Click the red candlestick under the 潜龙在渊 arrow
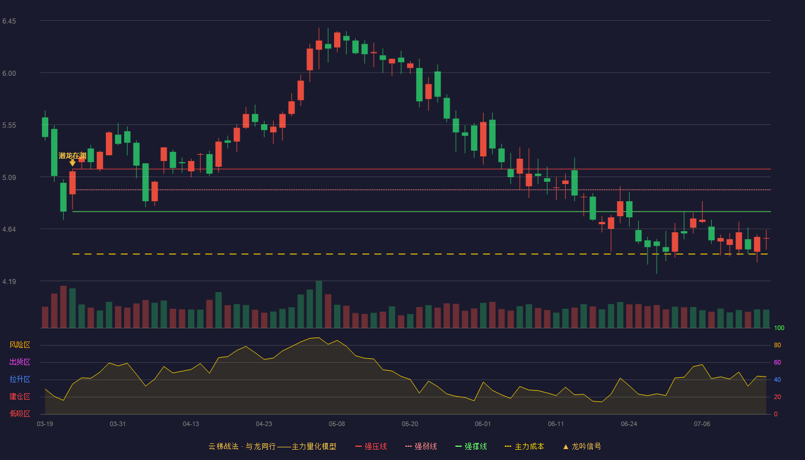Viewport: 805px width, 460px height. click(x=72, y=183)
